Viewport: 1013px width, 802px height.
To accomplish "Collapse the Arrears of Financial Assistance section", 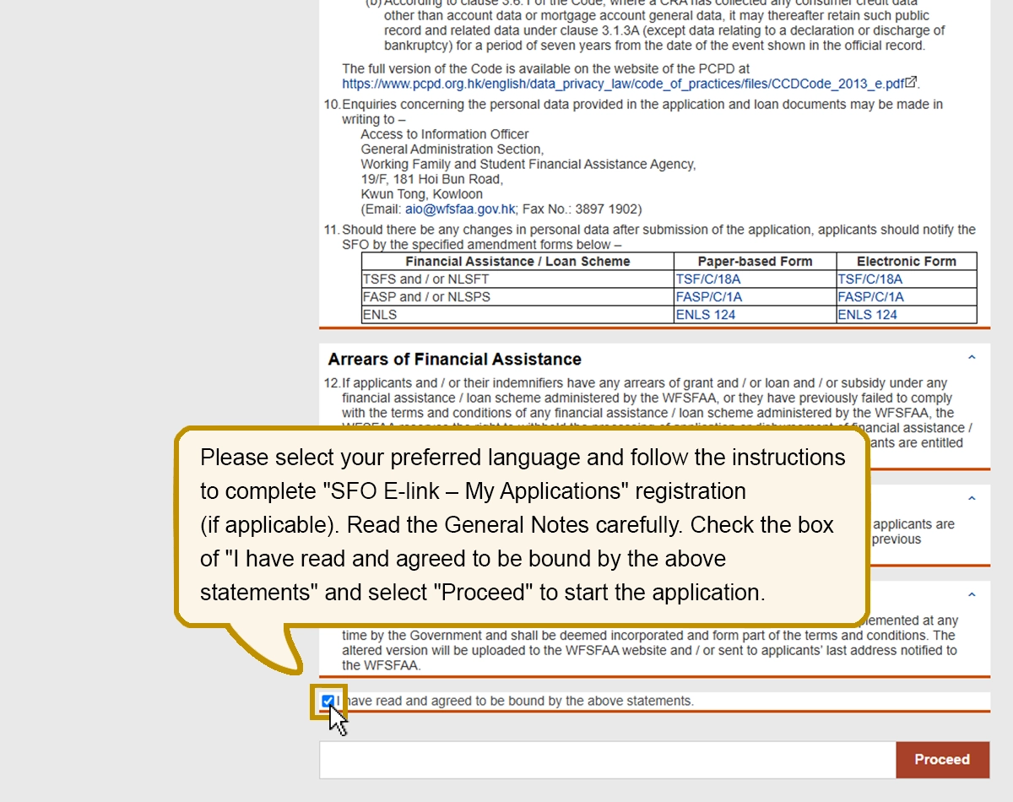I will [971, 358].
